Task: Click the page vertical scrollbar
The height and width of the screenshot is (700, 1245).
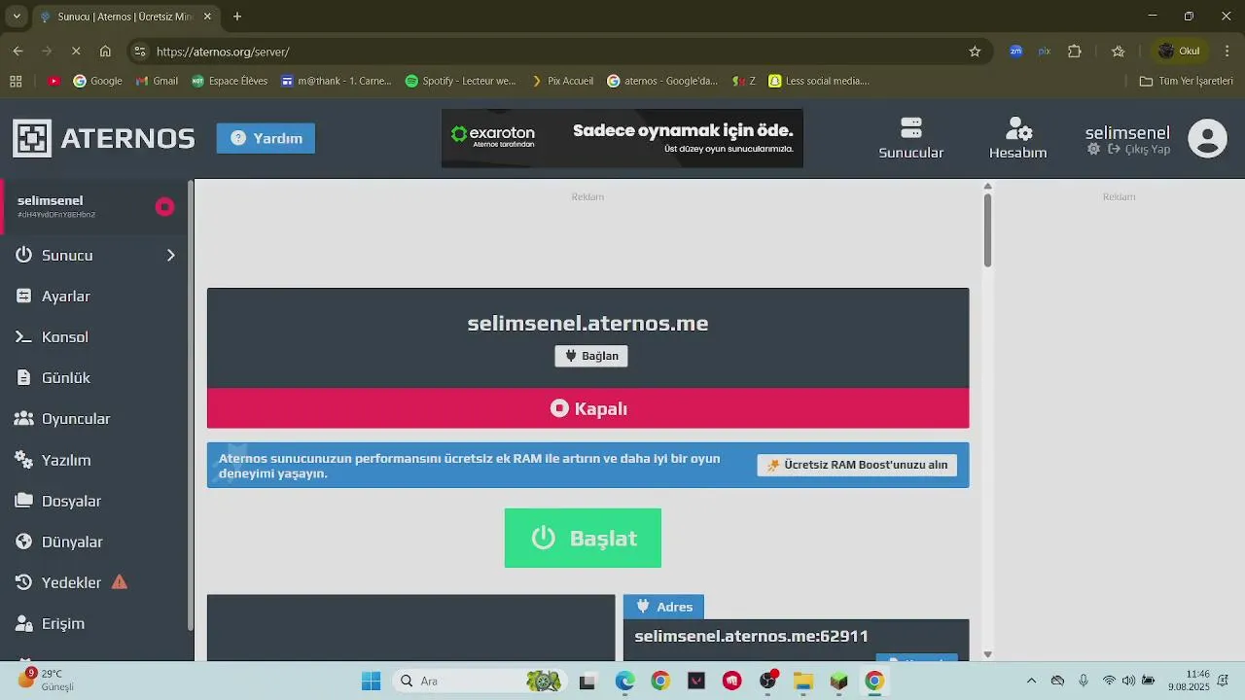Action: pos(987,230)
